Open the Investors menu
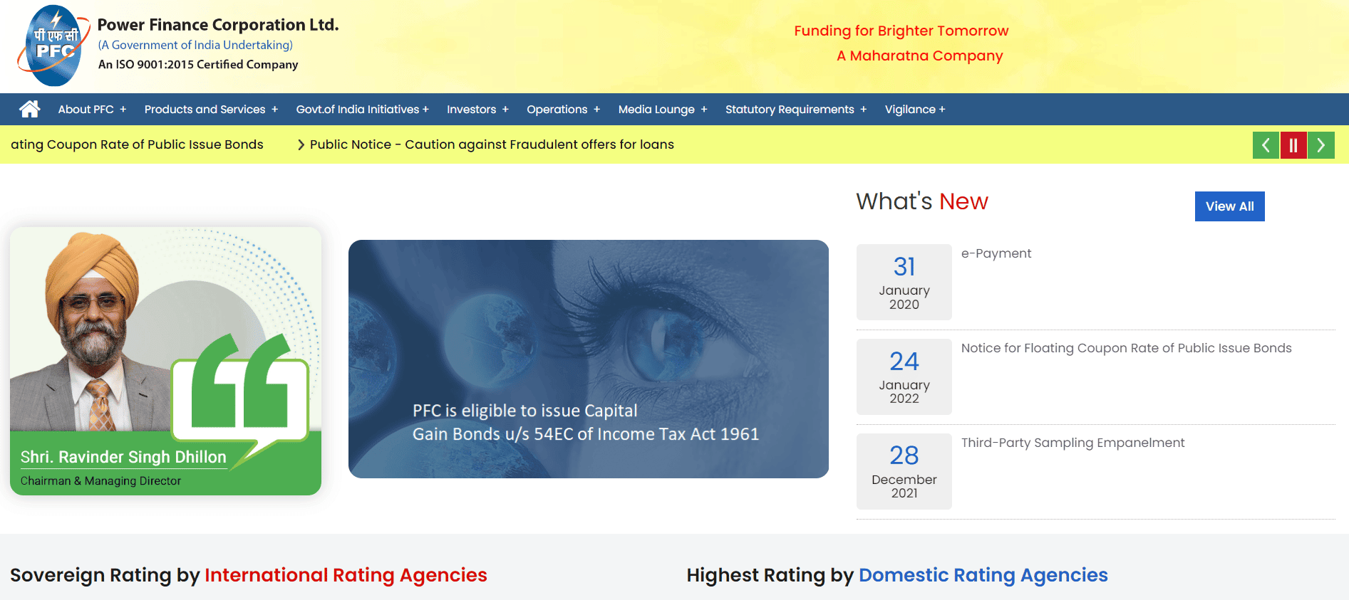The height and width of the screenshot is (600, 1349). (x=478, y=109)
